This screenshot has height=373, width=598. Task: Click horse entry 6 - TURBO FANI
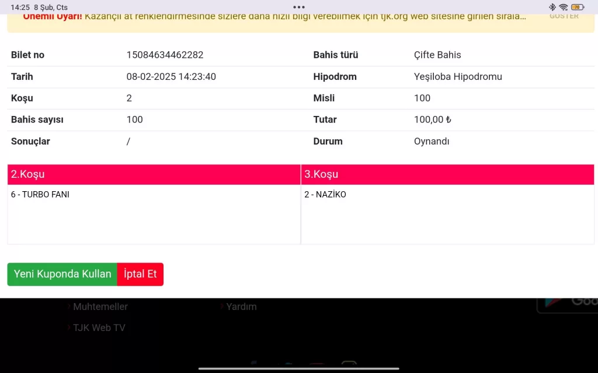point(40,195)
